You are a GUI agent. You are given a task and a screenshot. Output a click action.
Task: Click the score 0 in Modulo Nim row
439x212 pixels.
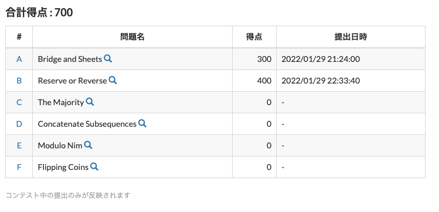point(269,145)
